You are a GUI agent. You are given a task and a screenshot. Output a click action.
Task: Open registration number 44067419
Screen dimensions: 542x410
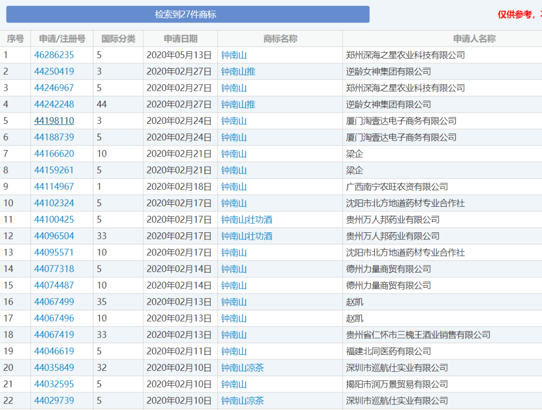(54, 335)
